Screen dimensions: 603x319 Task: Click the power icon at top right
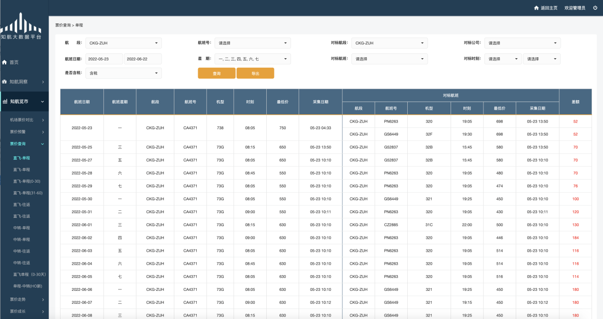tap(595, 8)
